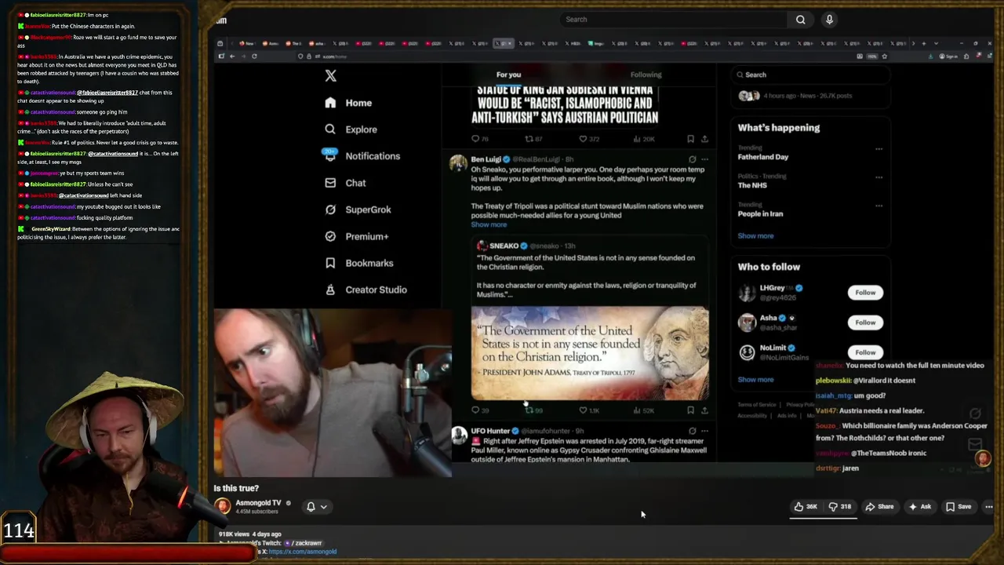This screenshot has height=565, width=1004.
Task: Bookmark the Jan Sobieski statue post
Action: click(x=690, y=139)
